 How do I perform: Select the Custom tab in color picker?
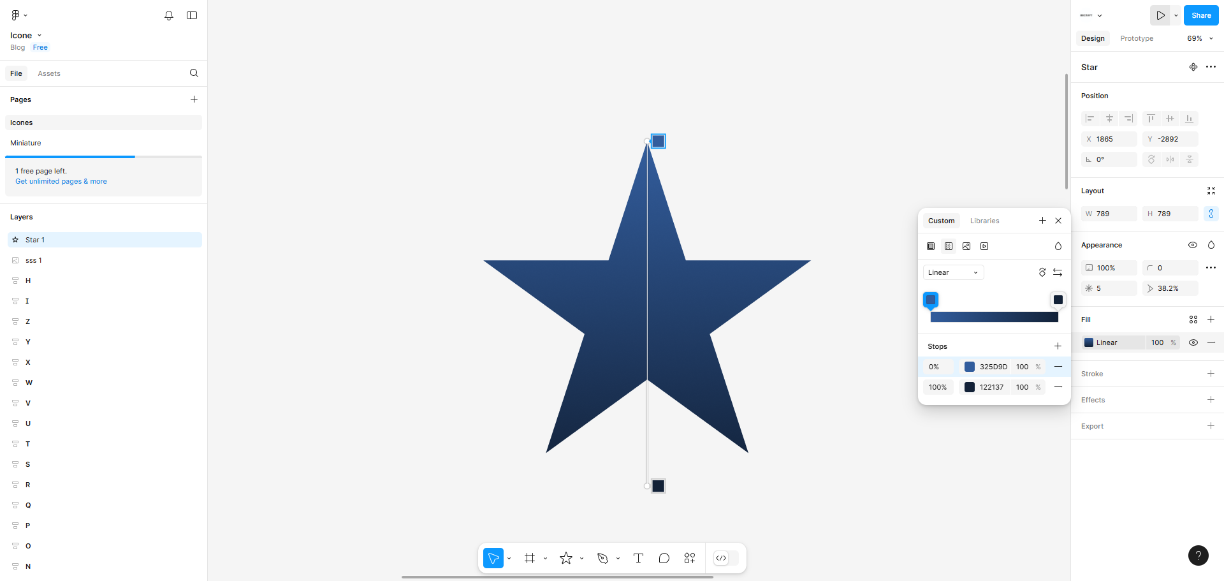point(941,221)
